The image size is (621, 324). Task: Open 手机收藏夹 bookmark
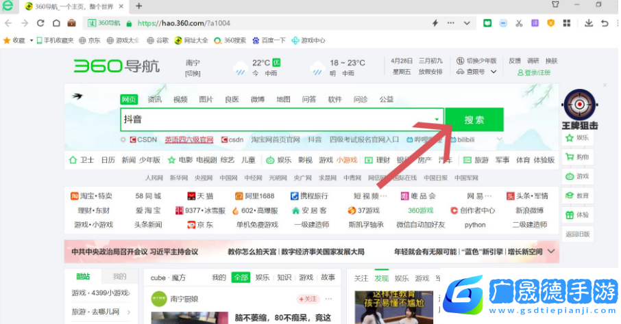tap(55, 40)
